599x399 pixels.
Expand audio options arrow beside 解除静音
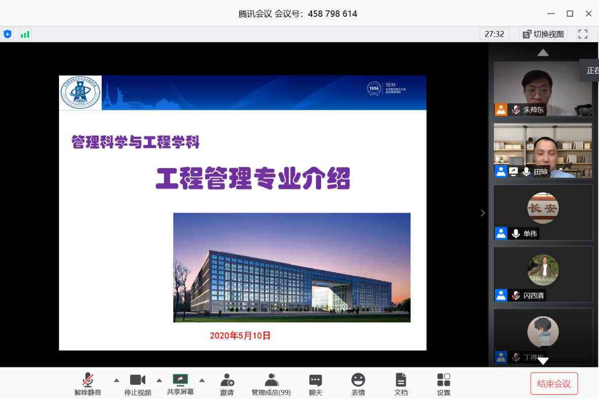click(x=116, y=380)
